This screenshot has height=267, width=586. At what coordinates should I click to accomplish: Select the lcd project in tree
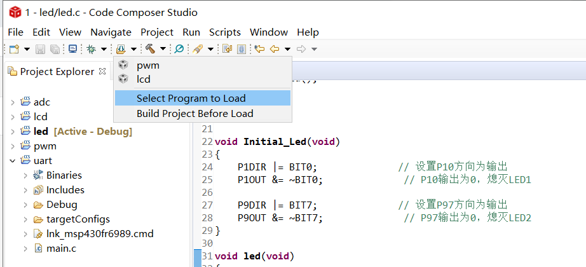(41, 117)
